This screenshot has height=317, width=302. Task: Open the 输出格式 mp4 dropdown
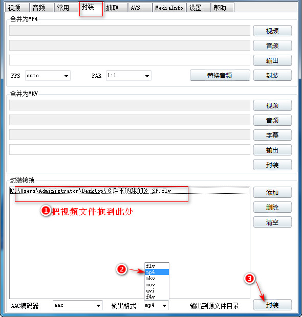(x=156, y=305)
